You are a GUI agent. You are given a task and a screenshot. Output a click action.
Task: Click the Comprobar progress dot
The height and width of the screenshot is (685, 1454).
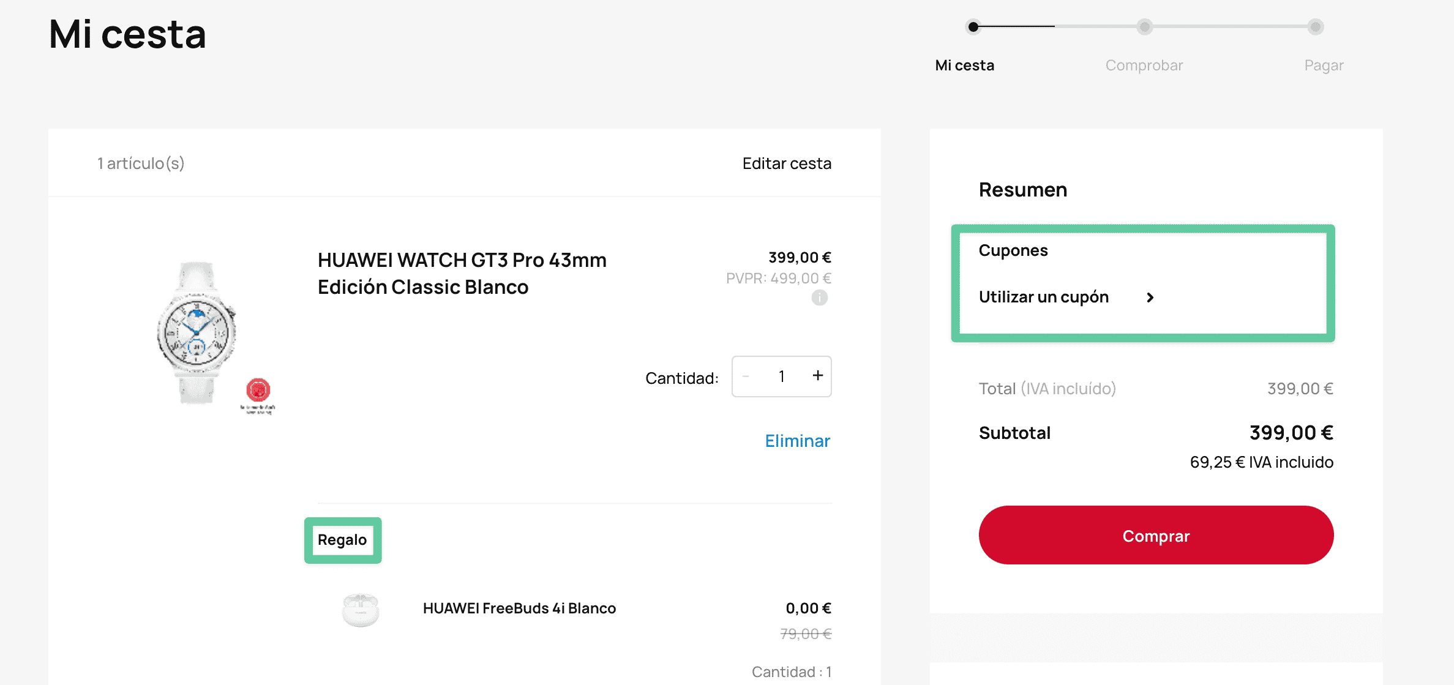pos(1144,27)
